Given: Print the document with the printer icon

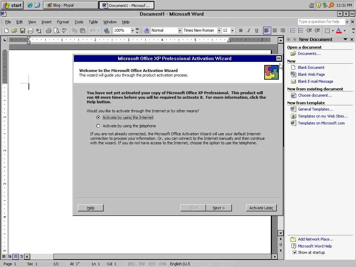Looking at the screenshot, I should pos(48,31).
